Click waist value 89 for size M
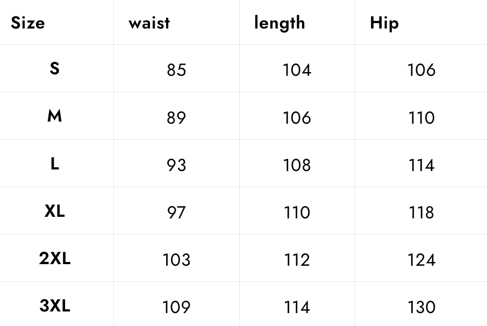 (176, 118)
